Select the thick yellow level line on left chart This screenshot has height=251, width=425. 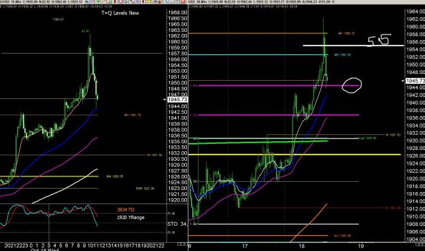(x=49, y=176)
